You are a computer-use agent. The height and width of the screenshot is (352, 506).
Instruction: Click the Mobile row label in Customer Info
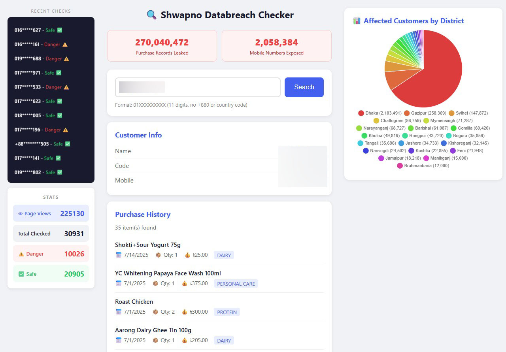[125, 181]
